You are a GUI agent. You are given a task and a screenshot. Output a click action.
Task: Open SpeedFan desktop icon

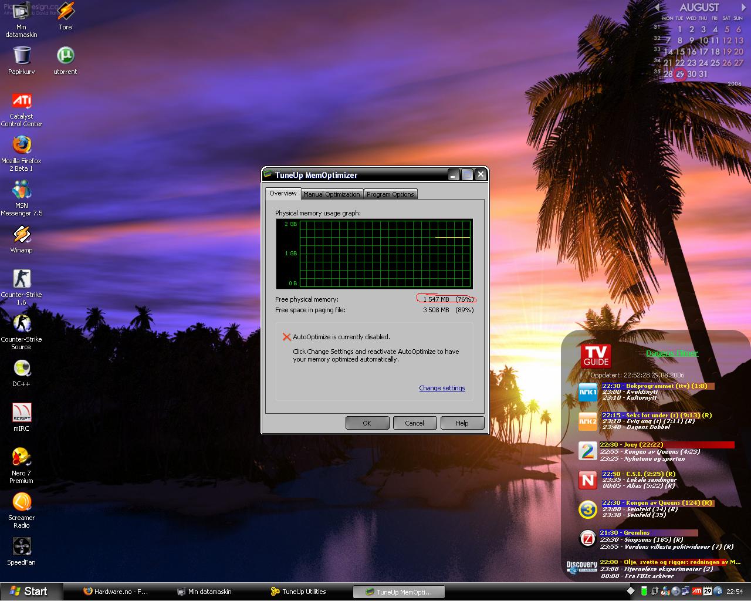[22, 551]
